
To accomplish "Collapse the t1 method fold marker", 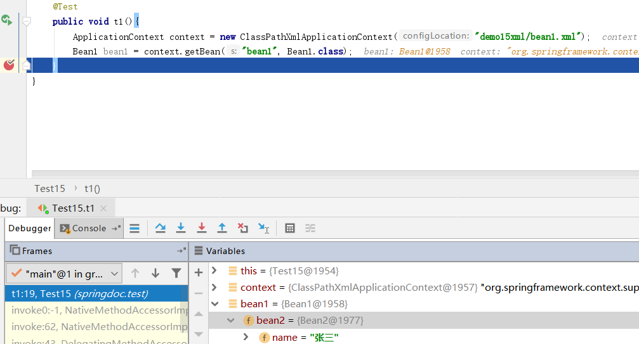I will point(27,21).
